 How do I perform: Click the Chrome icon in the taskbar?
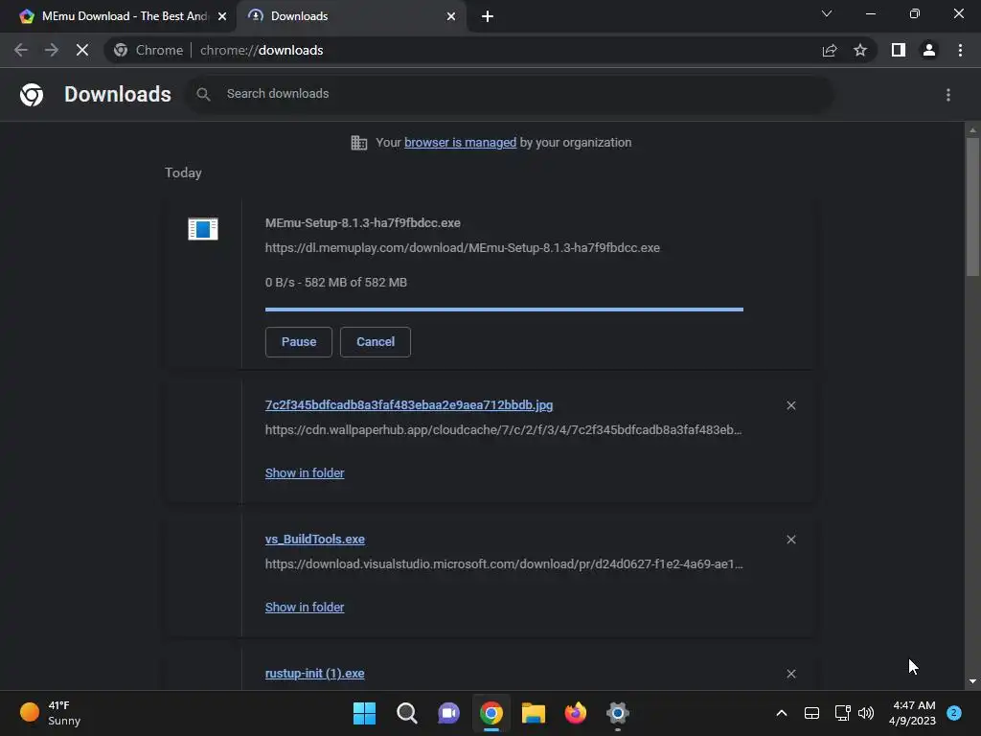(x=491, y=713)
